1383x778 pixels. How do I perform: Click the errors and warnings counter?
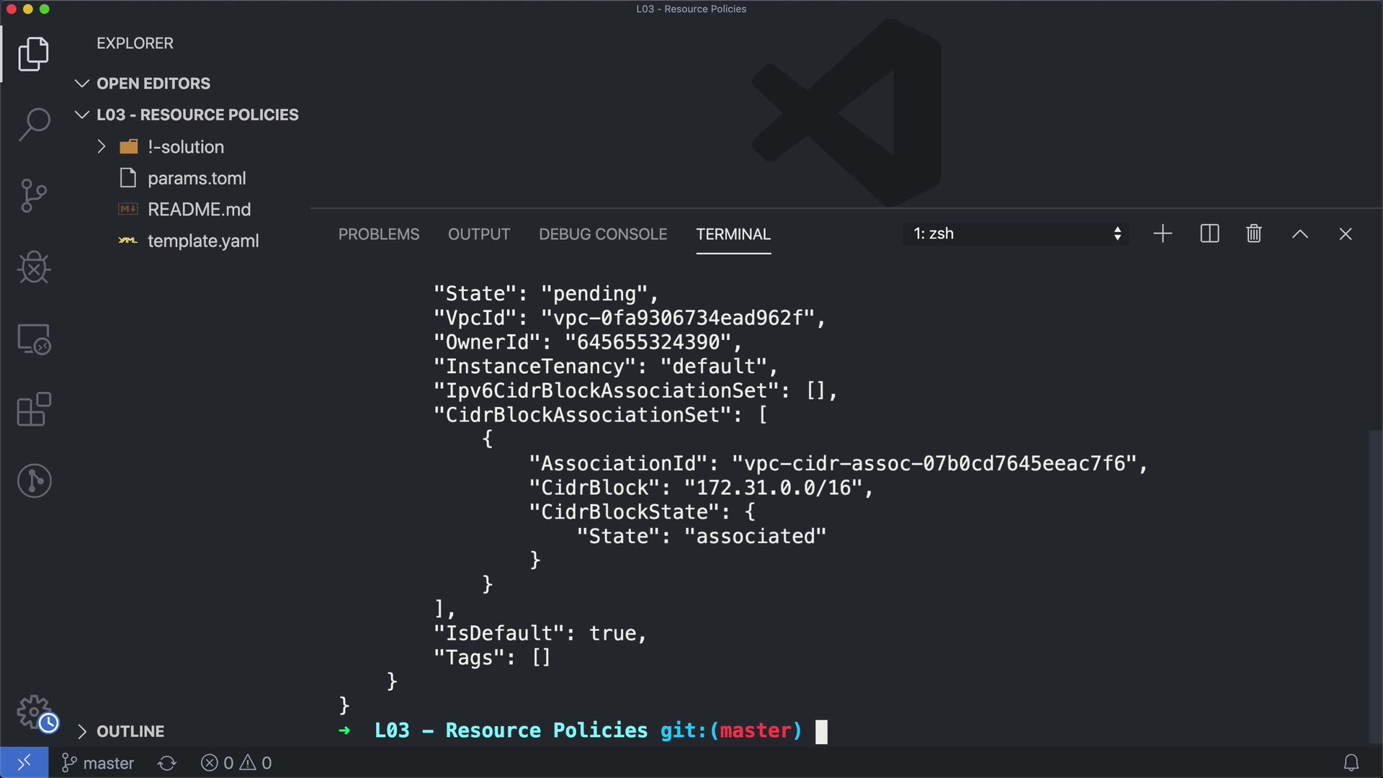236,763
